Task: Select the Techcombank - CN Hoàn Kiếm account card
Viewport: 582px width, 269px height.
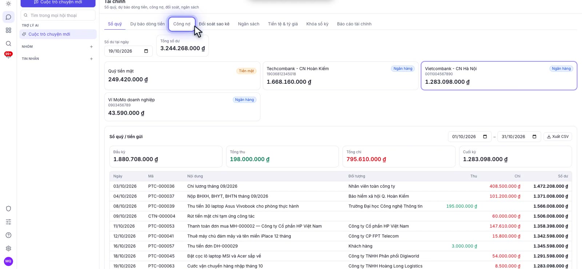Action: (340, 76)
